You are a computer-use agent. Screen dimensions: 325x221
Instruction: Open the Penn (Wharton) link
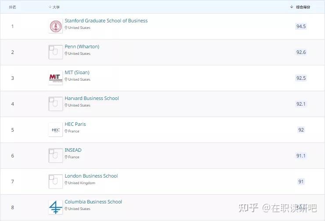click(x=82, y=47)
